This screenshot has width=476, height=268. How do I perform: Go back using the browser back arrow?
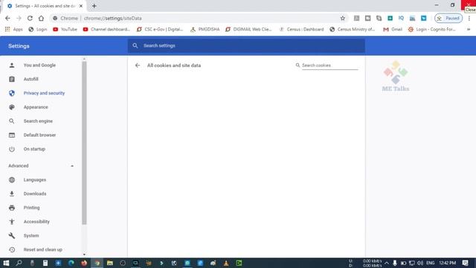pos(7,18)
